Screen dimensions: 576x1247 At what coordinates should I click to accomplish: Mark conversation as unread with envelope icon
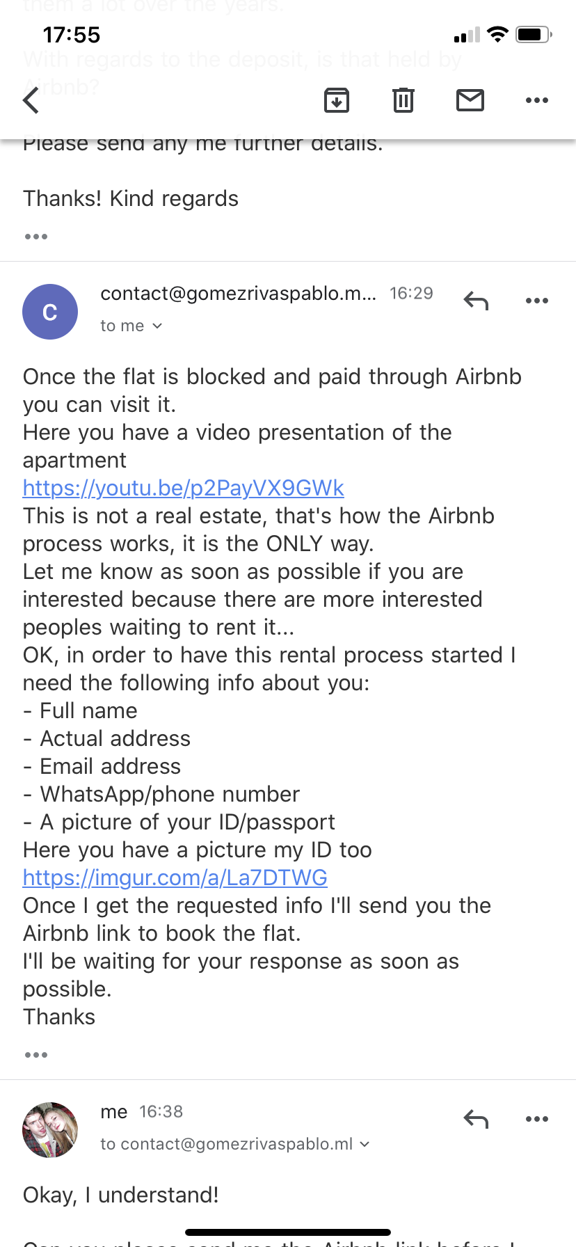[x=470, y=100]
